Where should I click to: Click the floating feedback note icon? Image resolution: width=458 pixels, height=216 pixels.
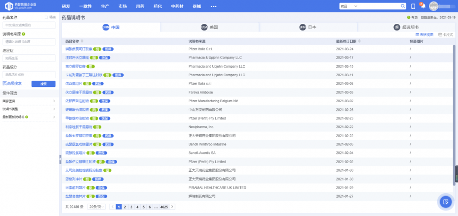coord(445,202)
